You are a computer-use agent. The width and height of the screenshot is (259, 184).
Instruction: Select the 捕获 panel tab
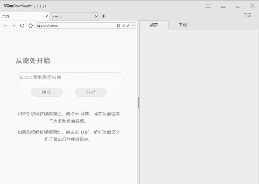click(154, 25)
